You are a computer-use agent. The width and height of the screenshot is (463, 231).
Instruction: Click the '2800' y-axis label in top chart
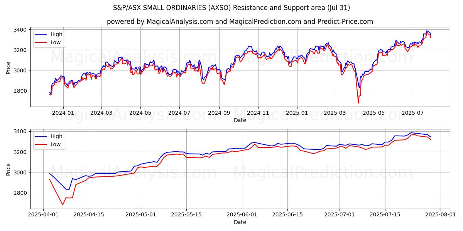20,91
